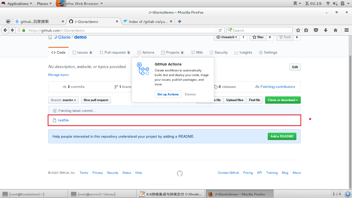Click the site info icon in URL bar
This screenshot has width=352, height=198.
coord(19,30)
